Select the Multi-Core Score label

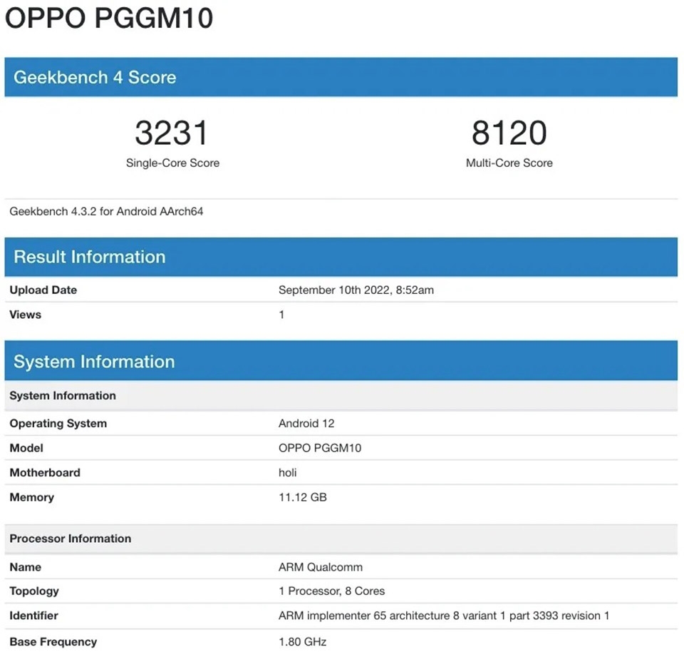tap(509, 163)
